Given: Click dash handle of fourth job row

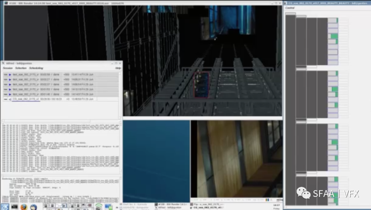Looking at the screenshot, I should (x=5, y=90).
